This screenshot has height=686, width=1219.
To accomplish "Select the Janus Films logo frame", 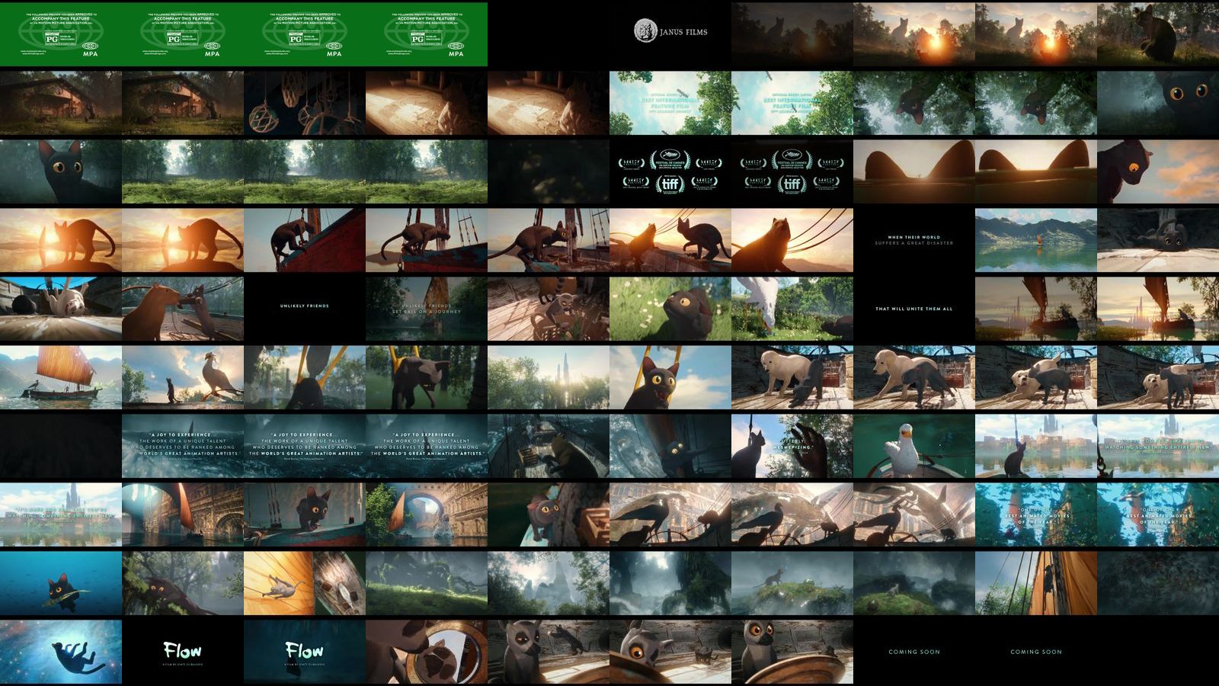I will [x=670, y=34].
